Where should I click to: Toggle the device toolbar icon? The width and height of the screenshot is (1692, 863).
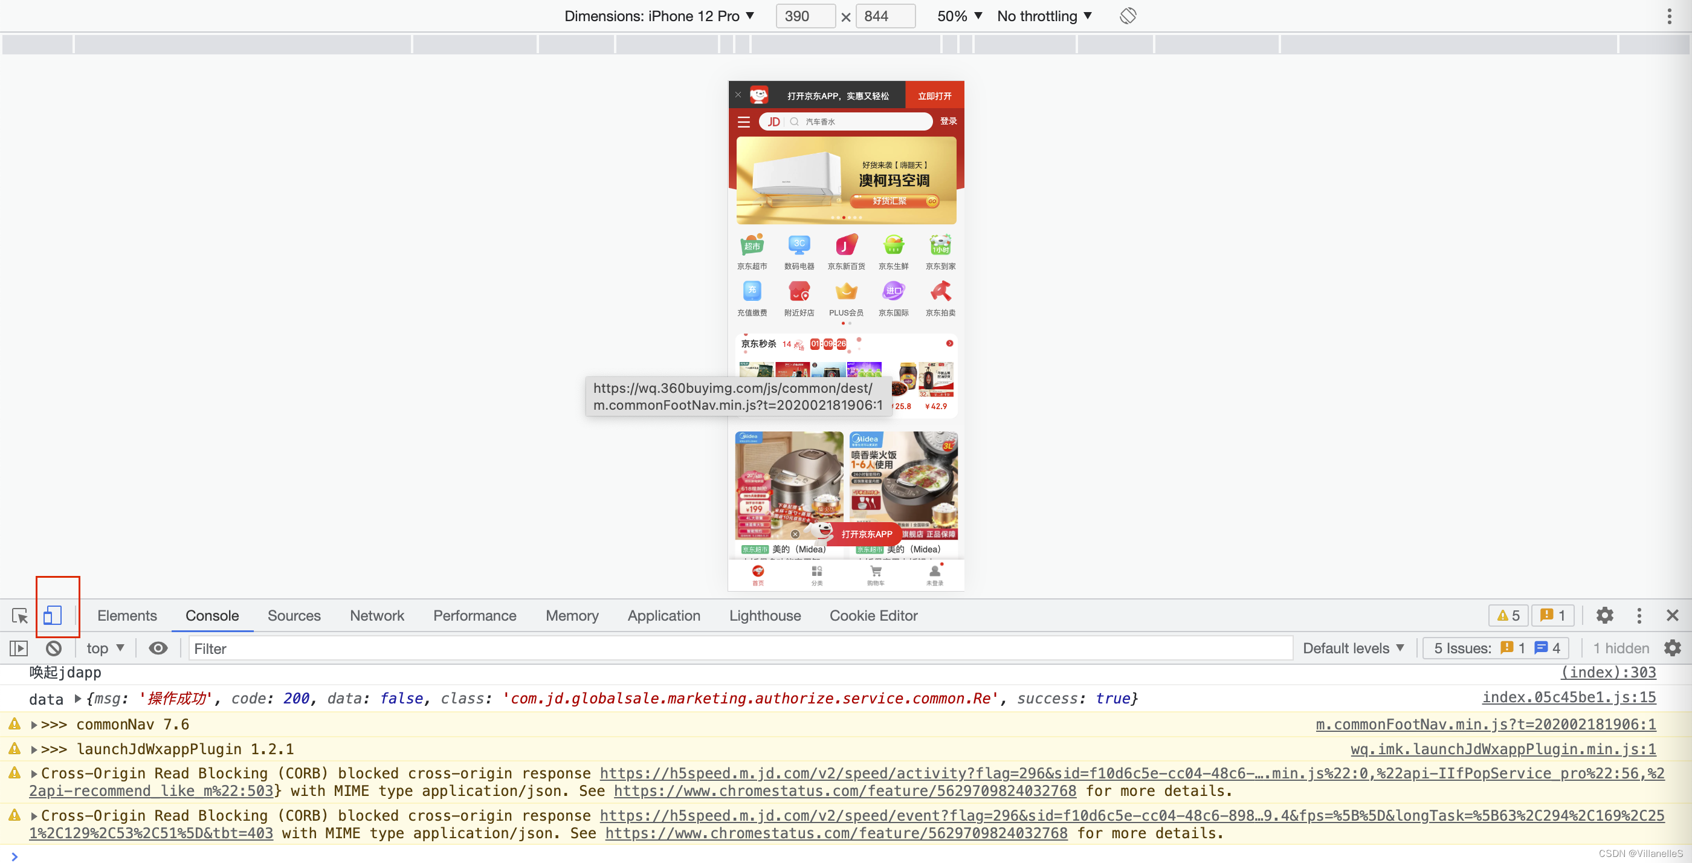point(53,615)
